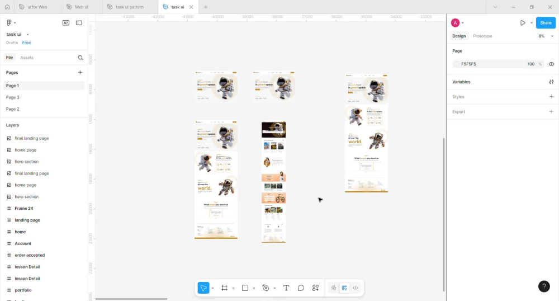559x301 pixels.
Task: Click the A? missing fonts icon
Action: 66,23
